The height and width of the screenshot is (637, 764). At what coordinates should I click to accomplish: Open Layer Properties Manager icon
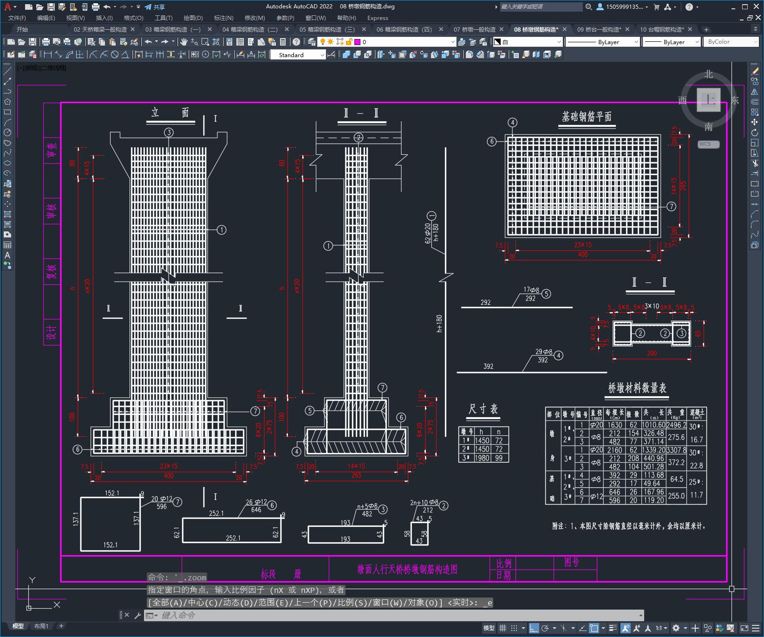pos(312,42)
